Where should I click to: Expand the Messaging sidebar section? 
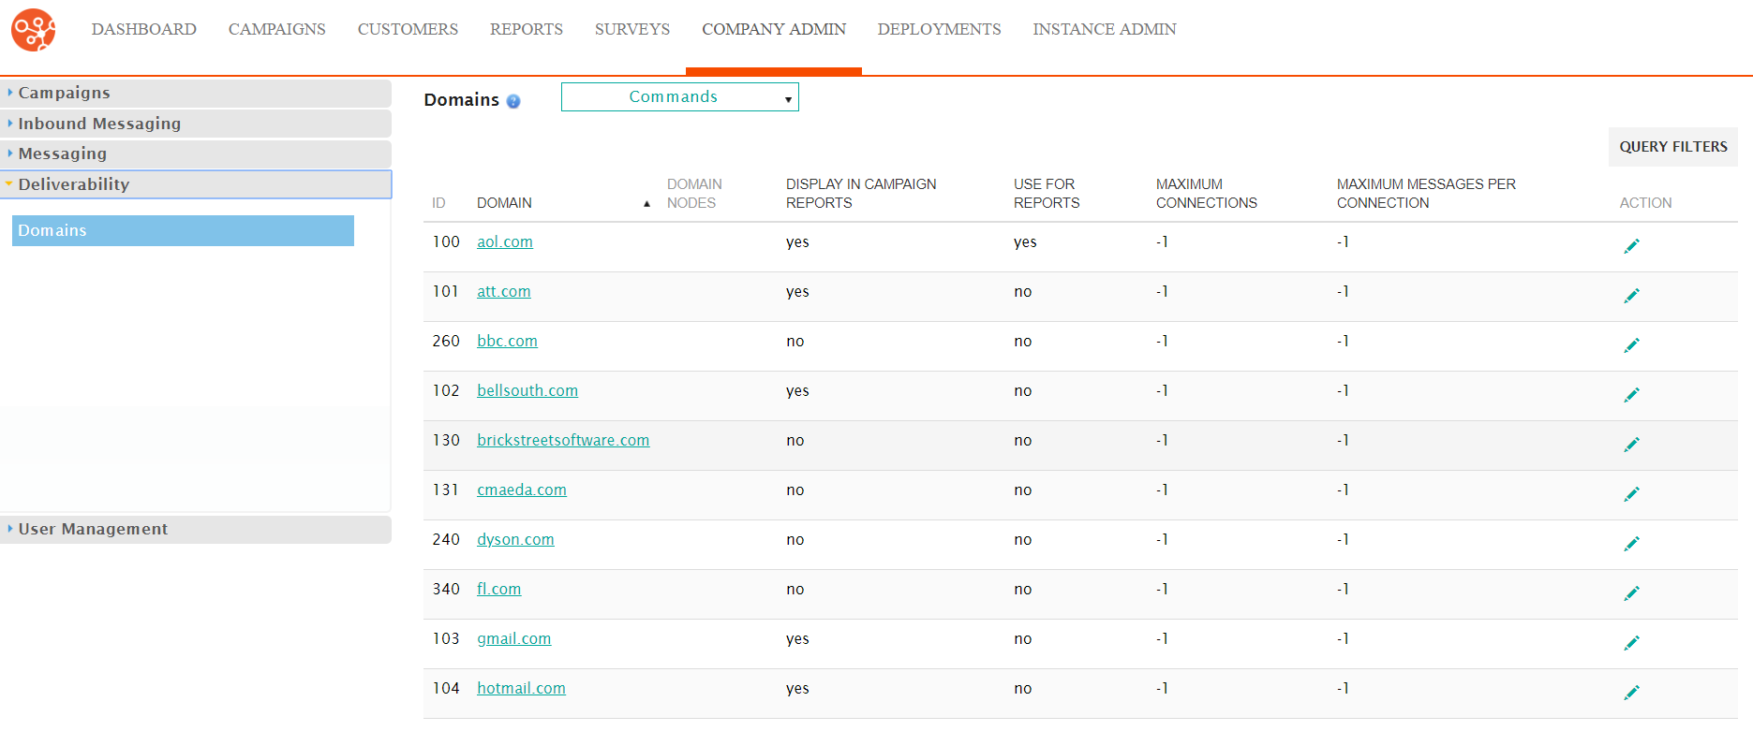196,154
